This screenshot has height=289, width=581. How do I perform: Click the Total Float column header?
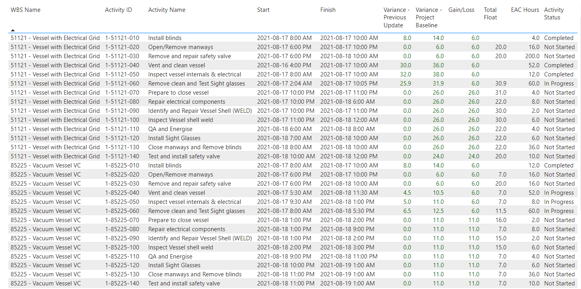click(490, 13)
